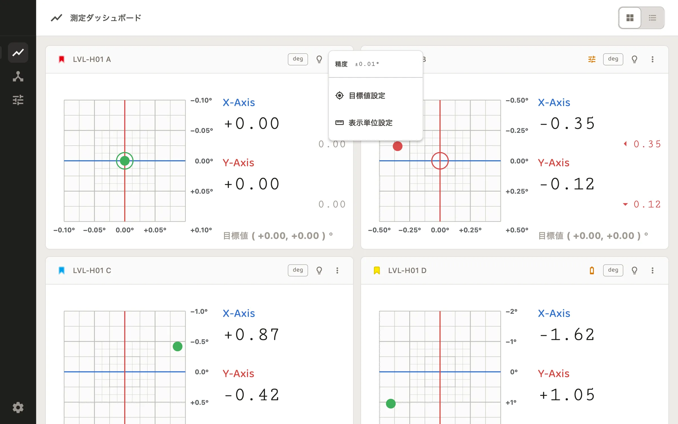The height and width of the screenshot is (424, 678).
Task: Toggle light bulb on LVL-H01 A card
Action: (x=319, y=59)
